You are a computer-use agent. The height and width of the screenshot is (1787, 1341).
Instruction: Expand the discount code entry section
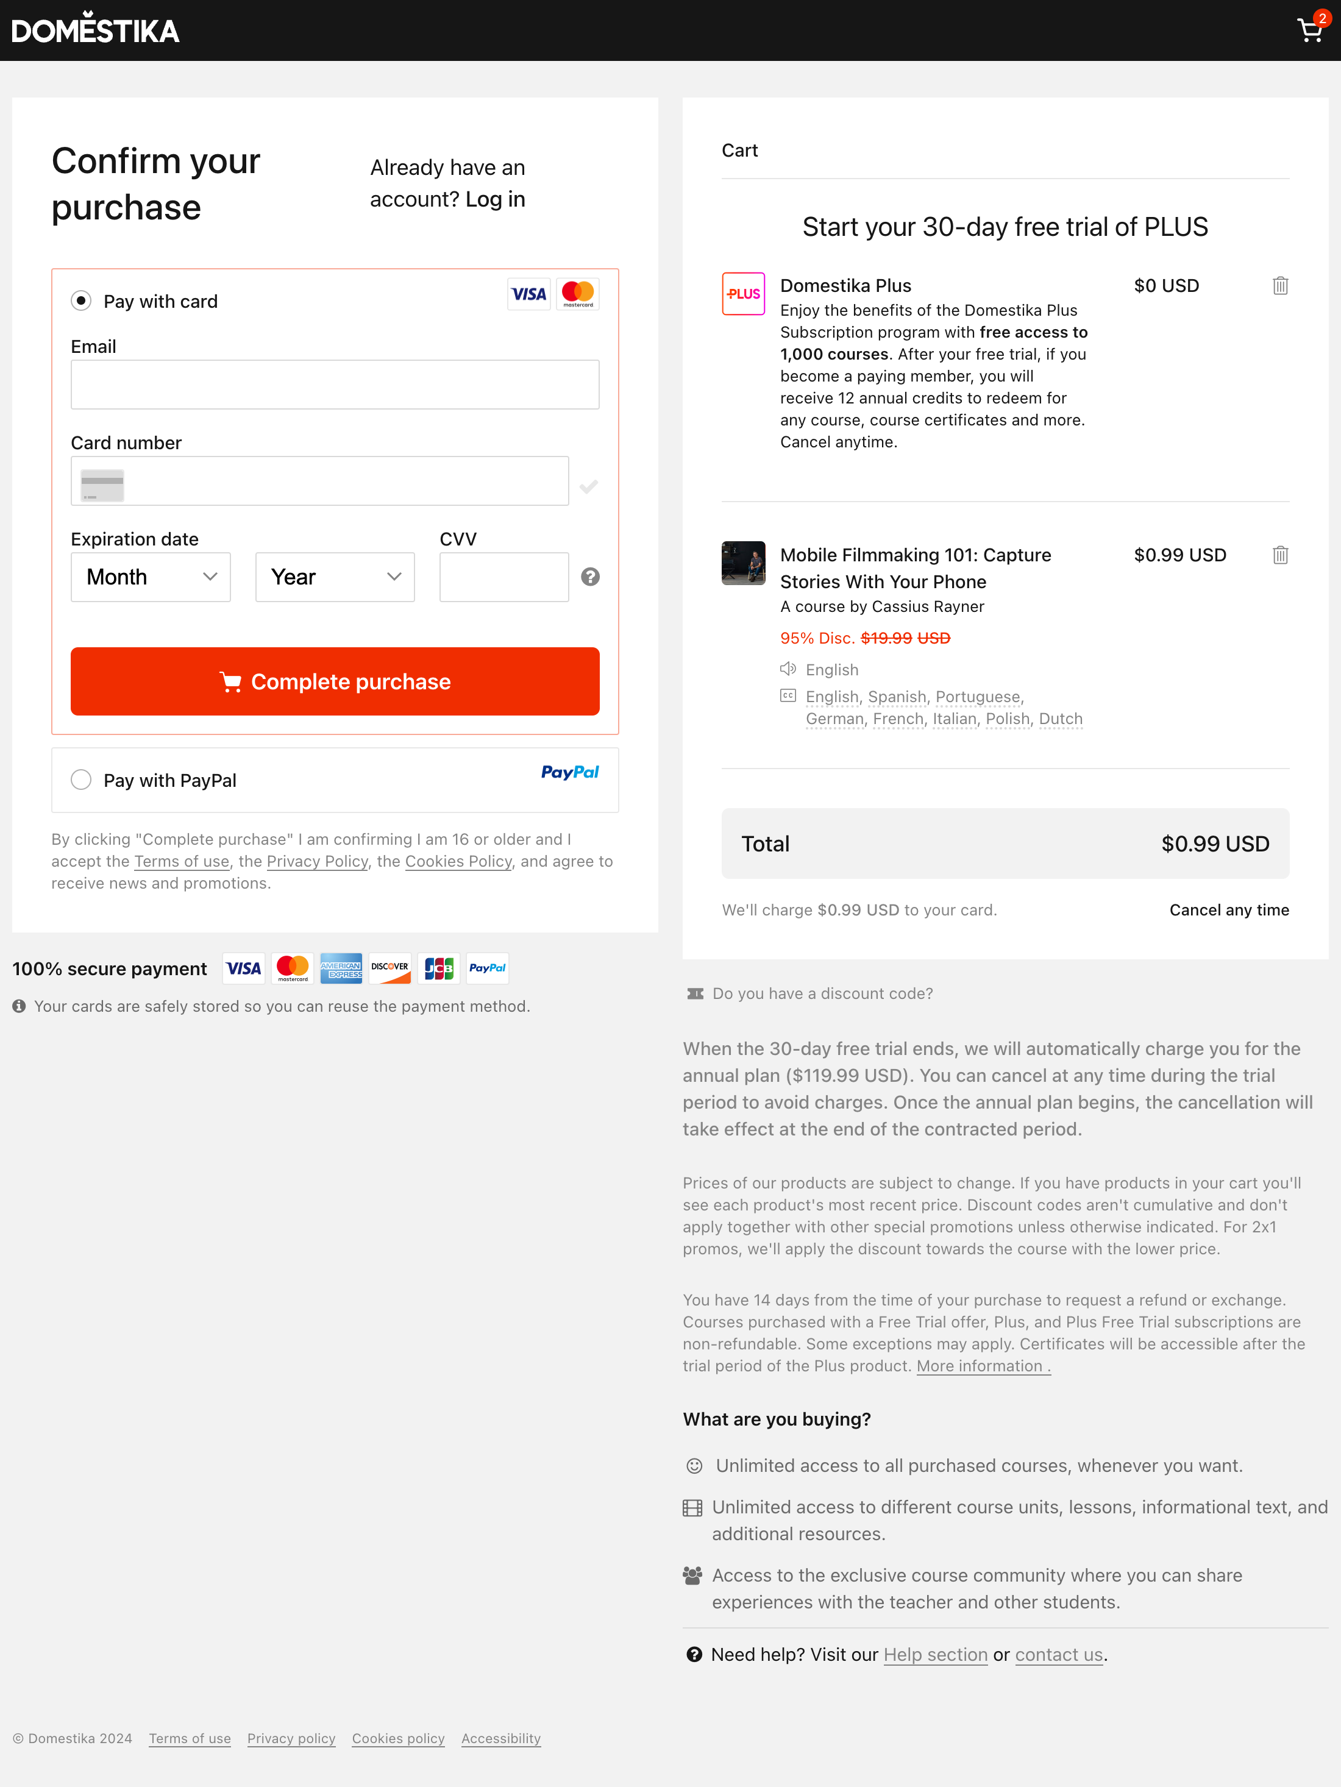coord(822,993)
